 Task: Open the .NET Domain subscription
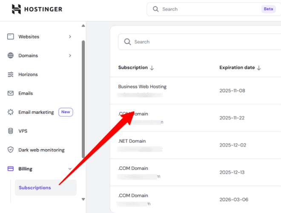tap(132, 141)
